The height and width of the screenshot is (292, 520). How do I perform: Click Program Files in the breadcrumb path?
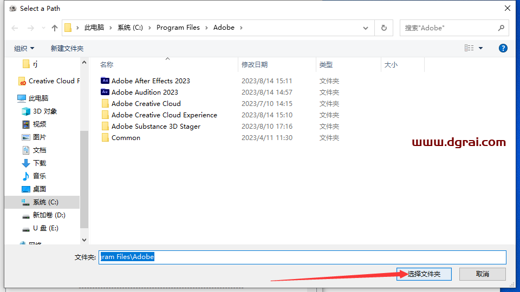(x=178, y=28)
